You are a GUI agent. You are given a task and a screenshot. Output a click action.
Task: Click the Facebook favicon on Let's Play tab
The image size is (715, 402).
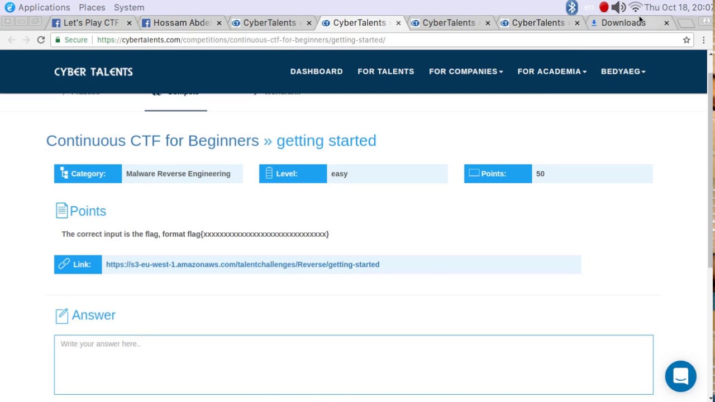point(56,23)
